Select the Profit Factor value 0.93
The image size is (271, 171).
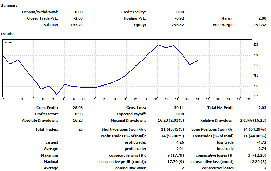tap(79, 114)
